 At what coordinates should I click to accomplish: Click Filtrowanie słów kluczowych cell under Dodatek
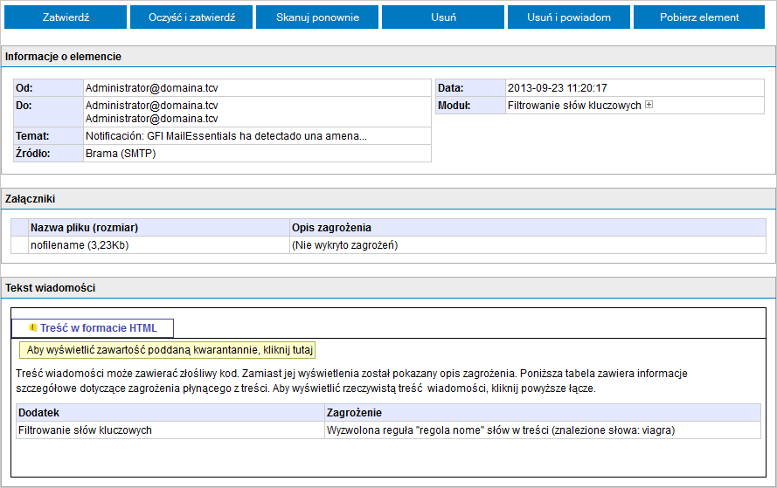click(x=170, y=430)
